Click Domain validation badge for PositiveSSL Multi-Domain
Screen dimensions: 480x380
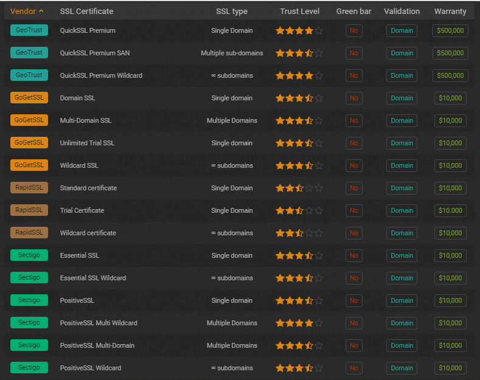click(402, 345)
